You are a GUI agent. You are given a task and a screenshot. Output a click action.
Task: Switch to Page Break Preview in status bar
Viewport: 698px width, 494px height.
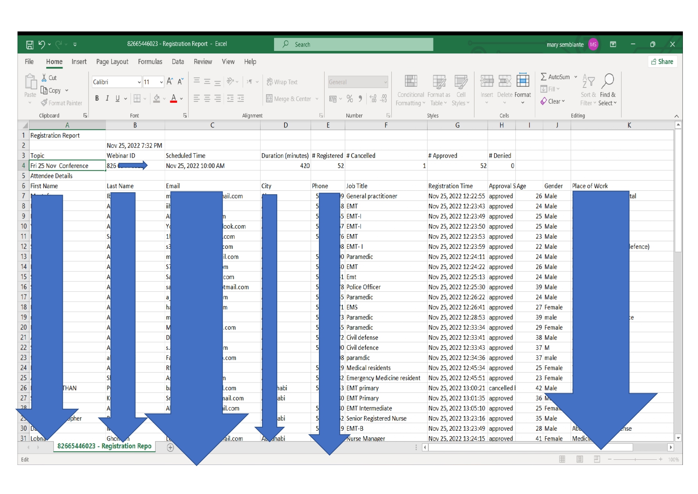tap(597, 459)
